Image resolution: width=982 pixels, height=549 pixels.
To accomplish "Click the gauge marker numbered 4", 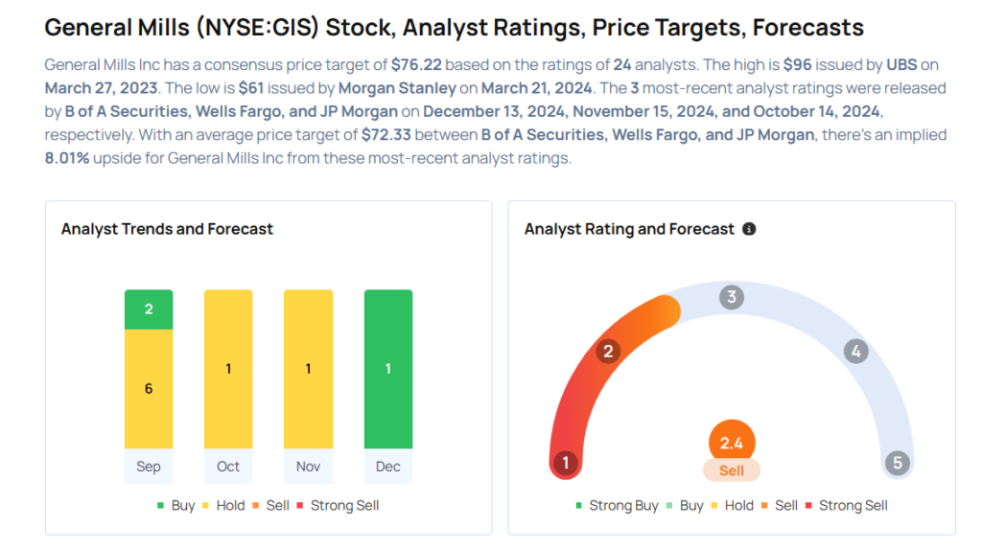I will pos(854,351).
